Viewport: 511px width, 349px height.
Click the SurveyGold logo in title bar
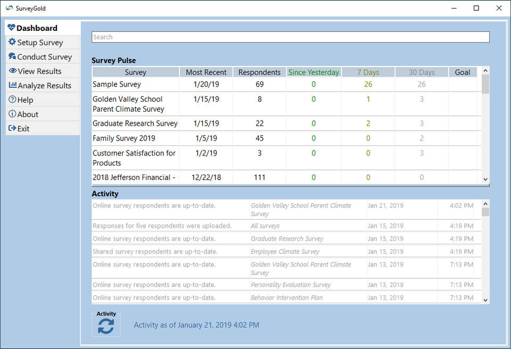click(9, 8)
